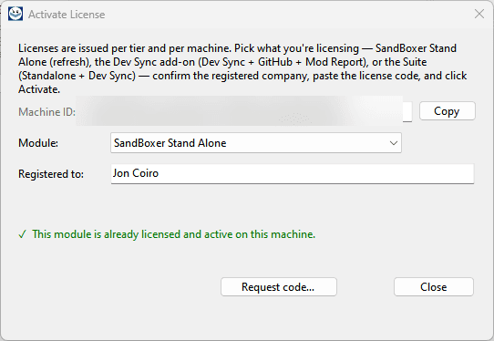
Task: Open the Module dropdown
Action: coord(256,143)
